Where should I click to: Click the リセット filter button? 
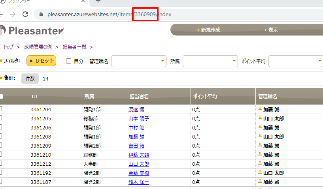41,61
